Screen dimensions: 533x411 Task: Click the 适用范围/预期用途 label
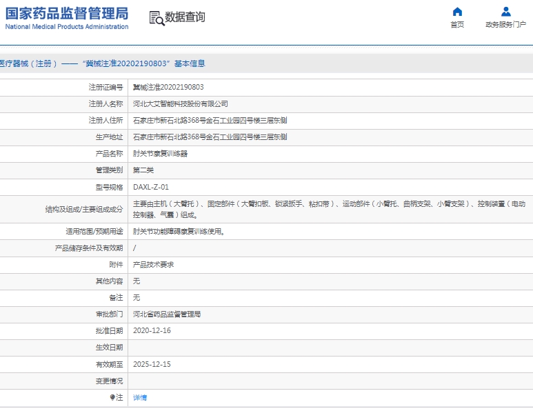[x=94, y=232]
